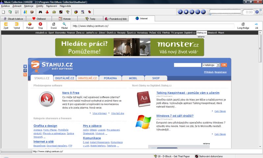Switch to the Oblíbené tab
This screenshot has height=158, width=263.
pos(39,19)
